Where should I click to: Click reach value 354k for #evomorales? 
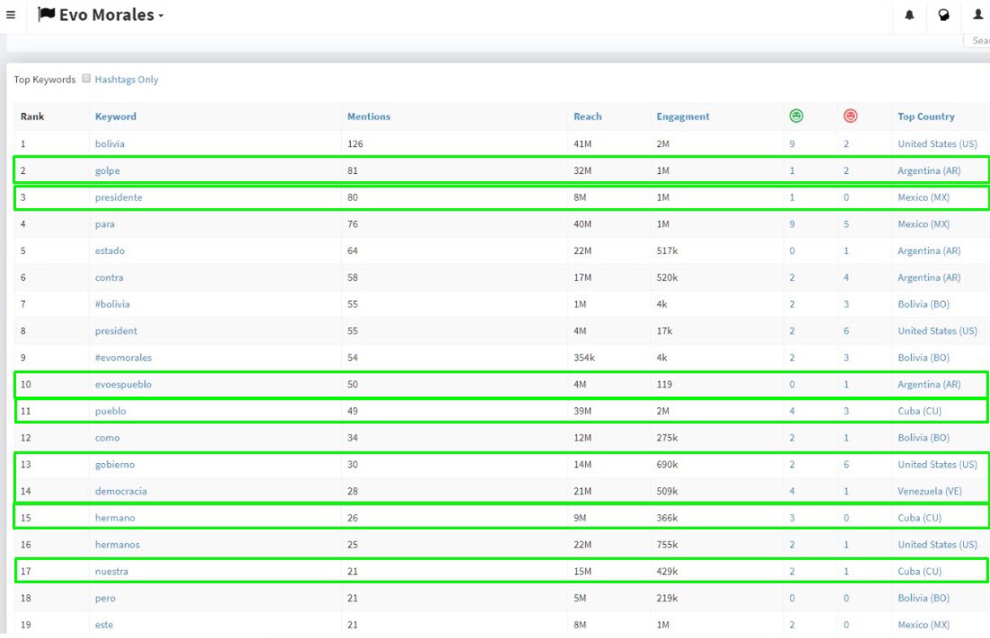pyautogui.click(x=584, y=357)
